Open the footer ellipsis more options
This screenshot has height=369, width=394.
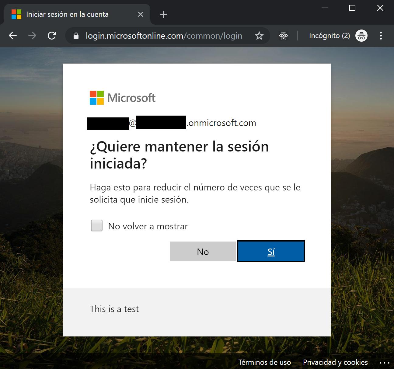(x=385, y=363)
